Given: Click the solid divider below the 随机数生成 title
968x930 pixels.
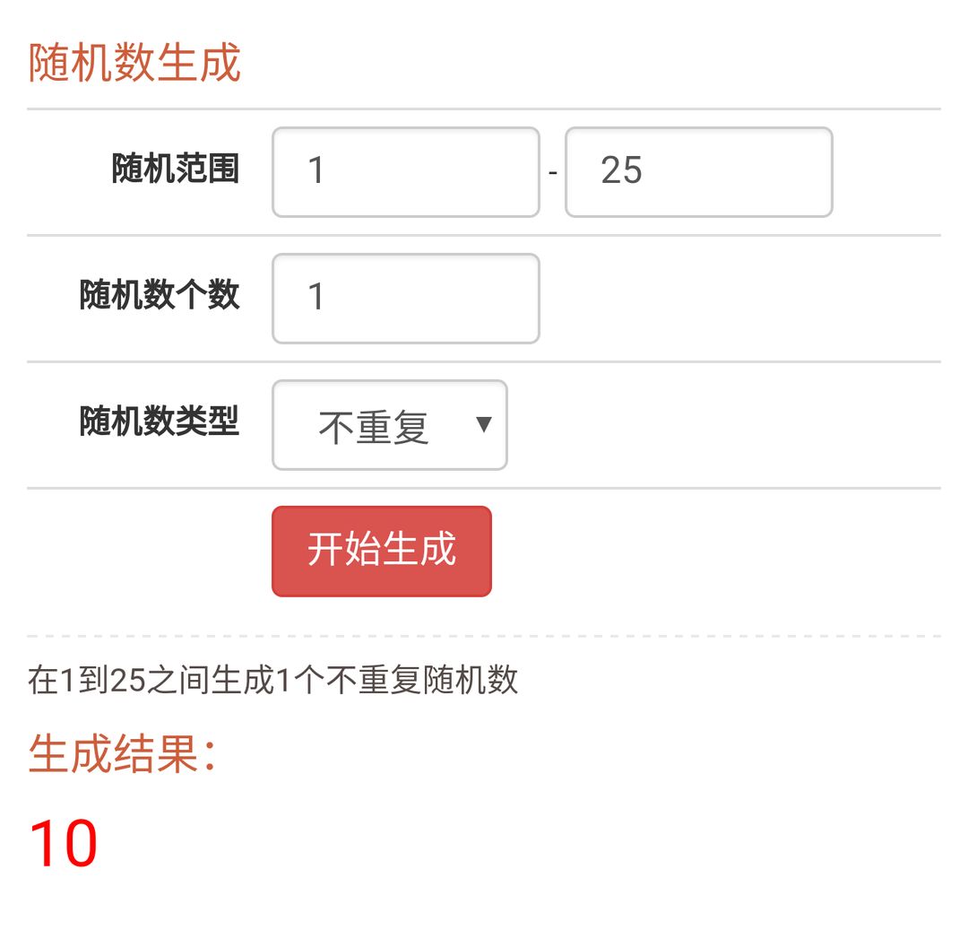Looking at the screenshot, I should pos(484,109).
